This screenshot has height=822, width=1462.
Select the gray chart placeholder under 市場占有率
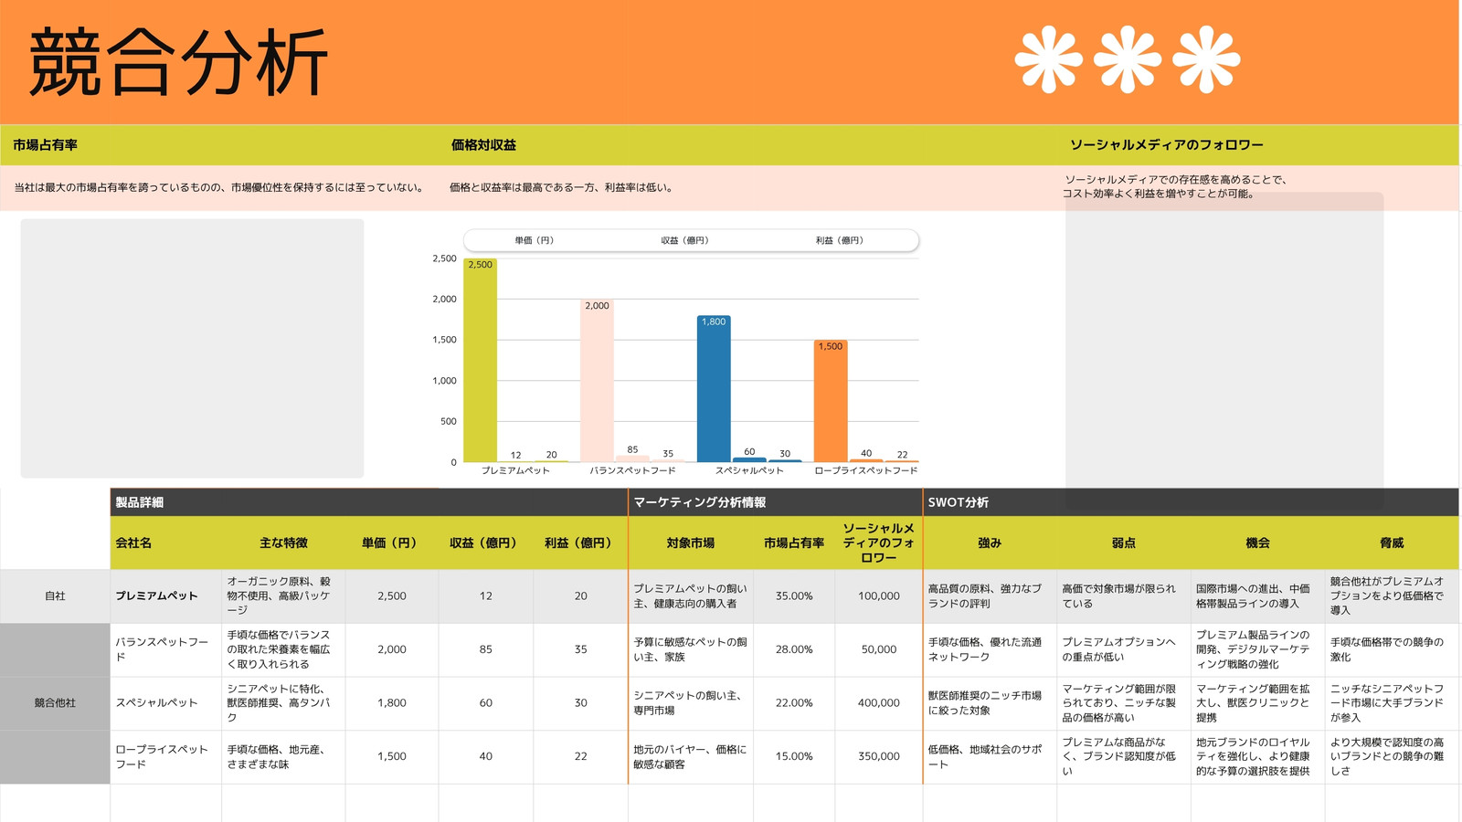tap(192, 348)
